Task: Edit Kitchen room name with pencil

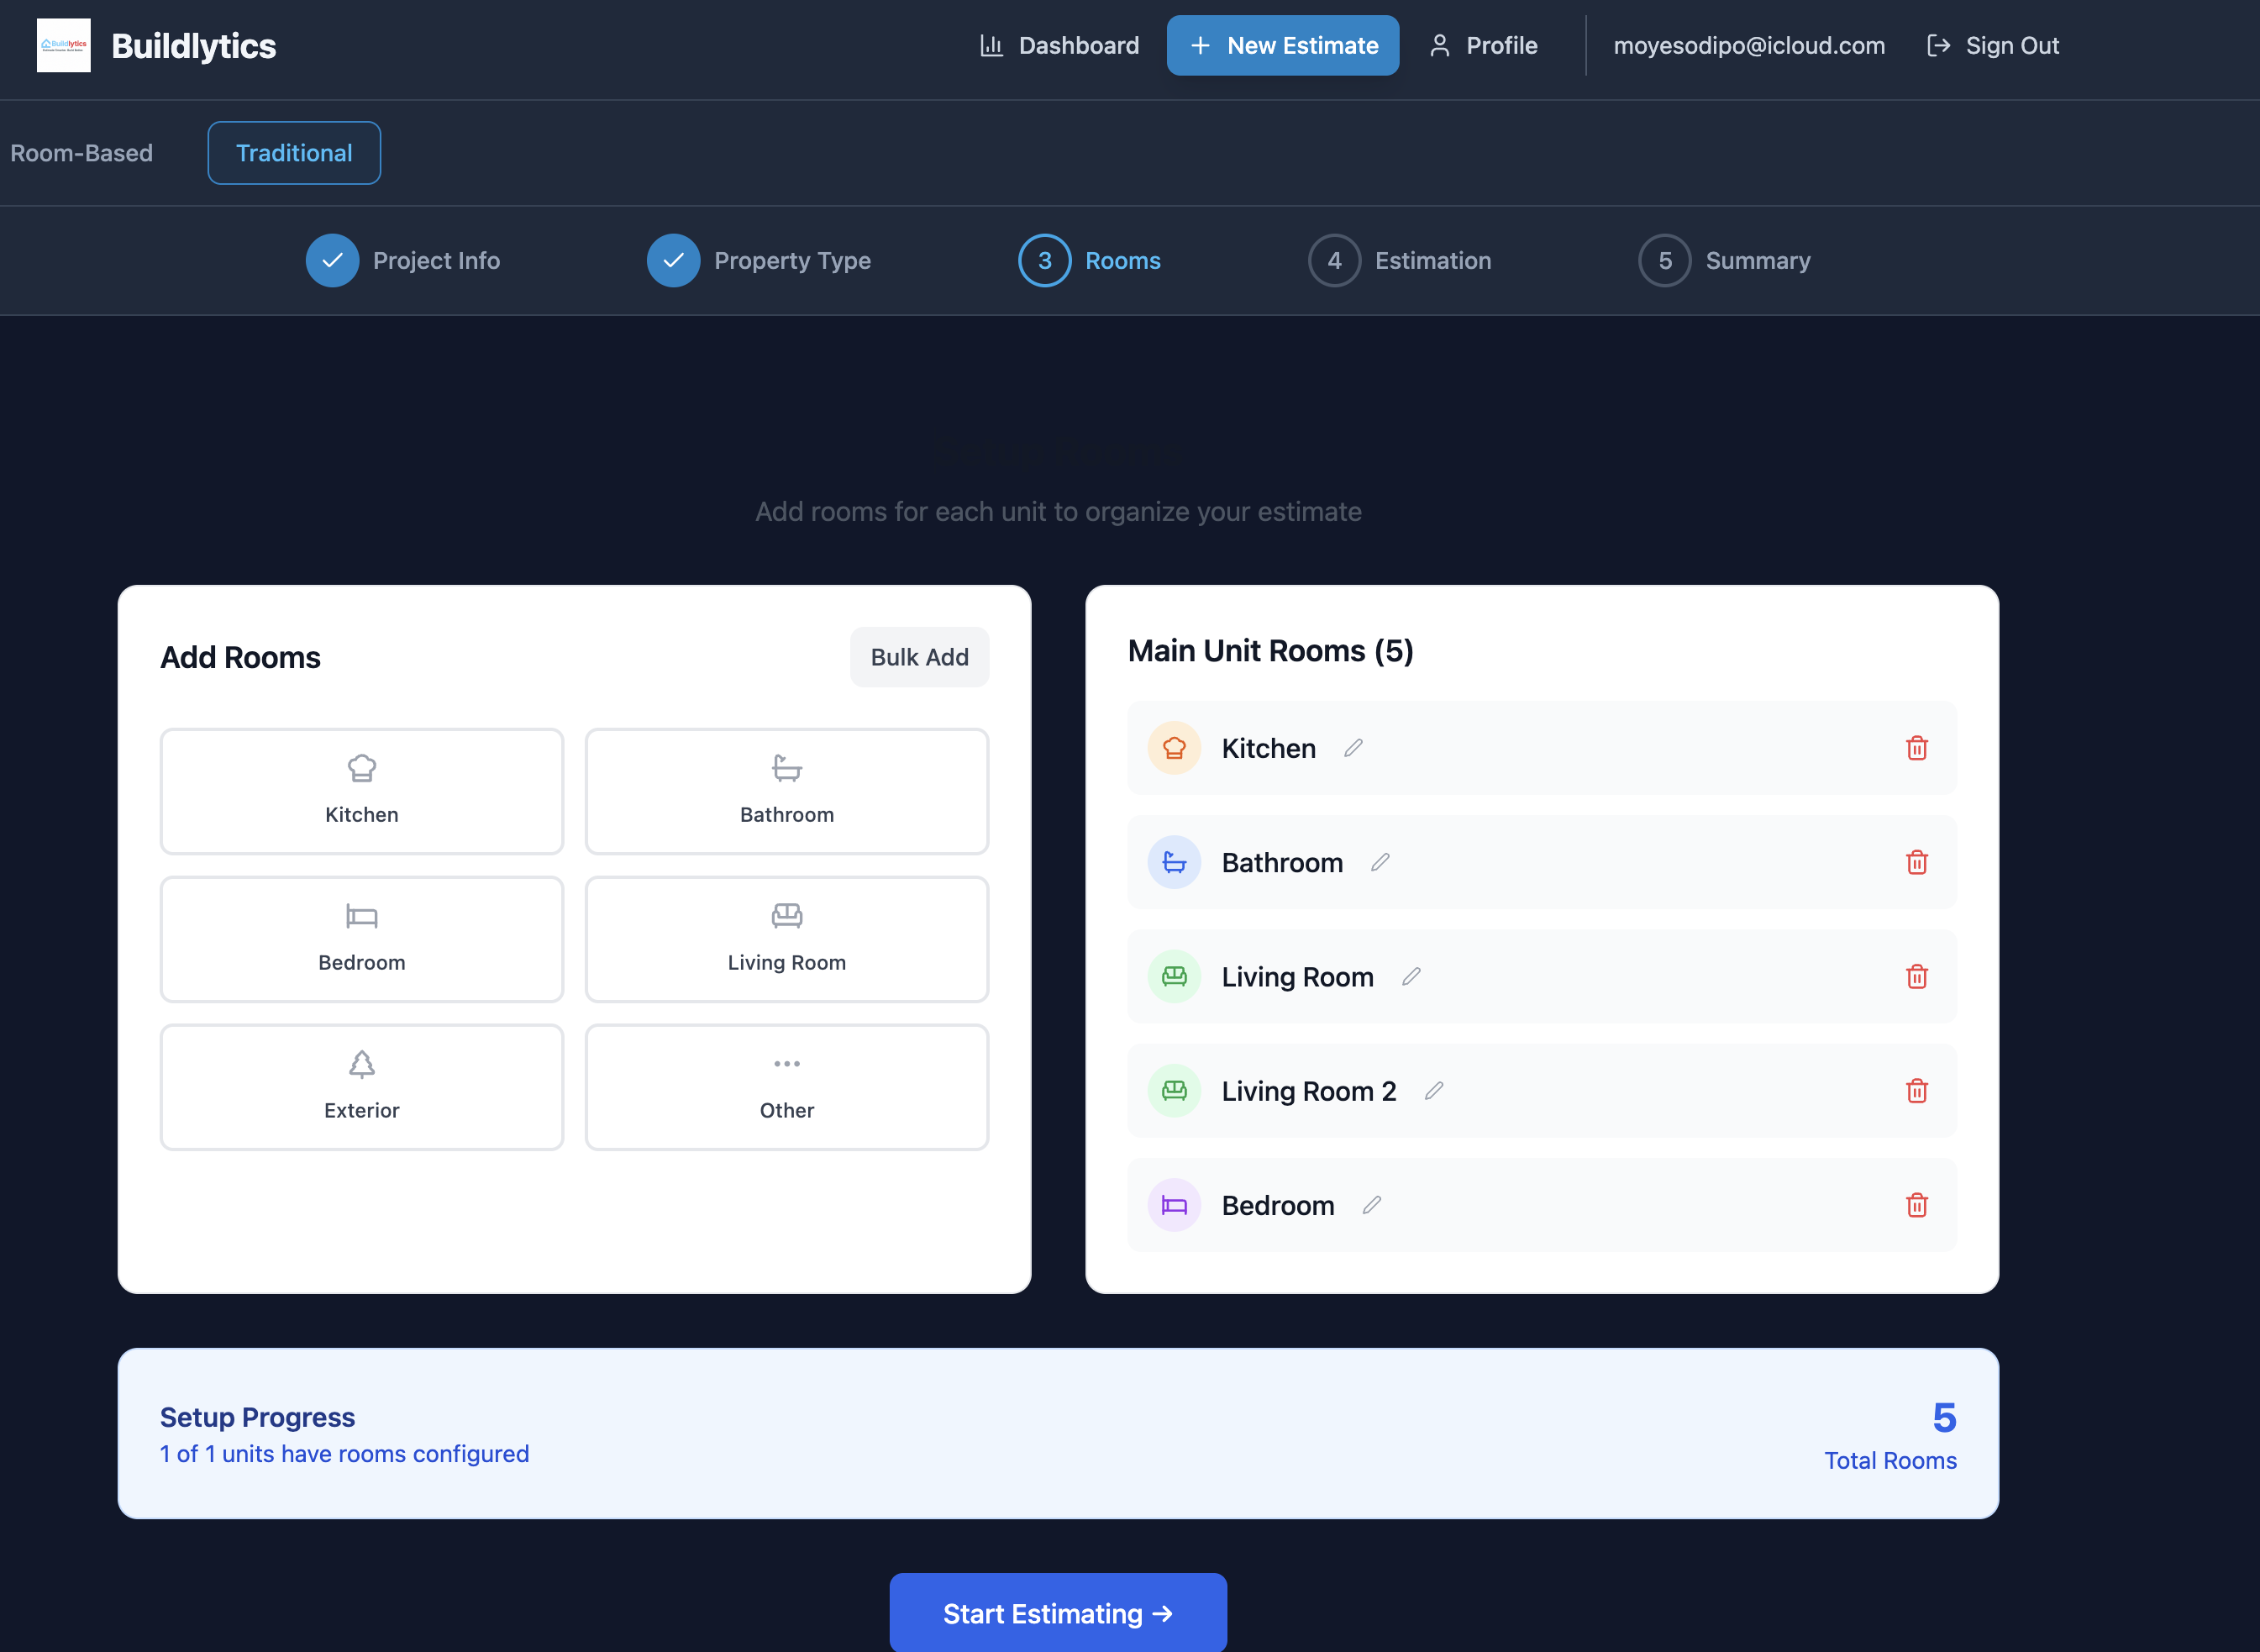Action: (1353, 748)
